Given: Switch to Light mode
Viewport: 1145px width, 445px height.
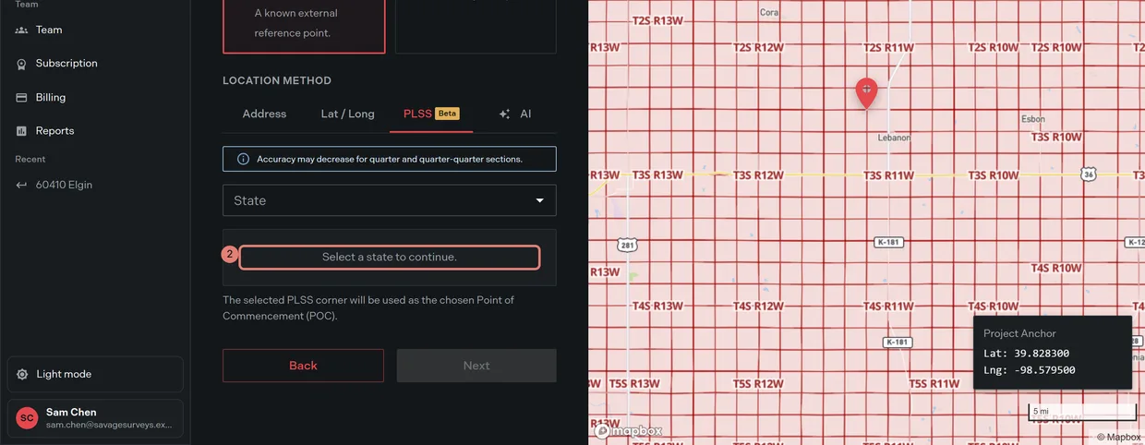Looking at the screenshot, I should click(95, 374).
